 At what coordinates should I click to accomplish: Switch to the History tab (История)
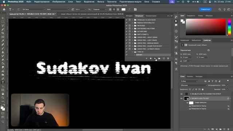point(129,16)
